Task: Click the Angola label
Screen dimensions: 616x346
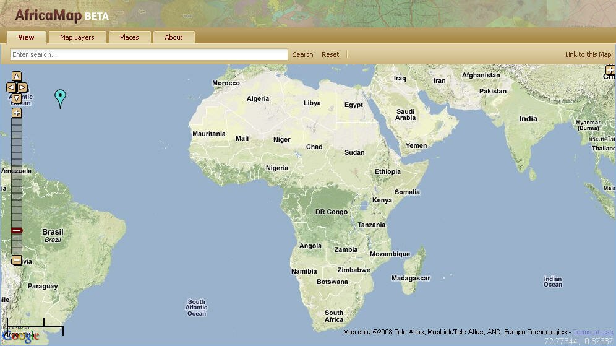Action: pyautogui.click(x=310, y=246)
